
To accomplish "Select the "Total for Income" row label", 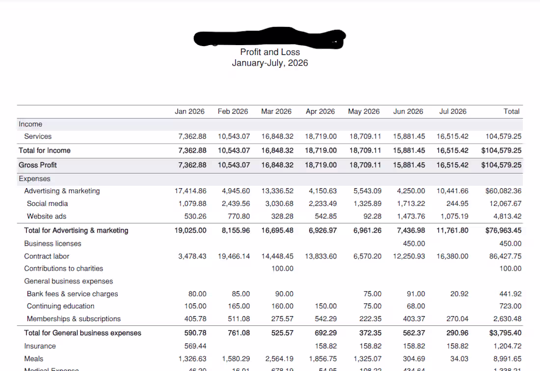I will coord(44,150).
